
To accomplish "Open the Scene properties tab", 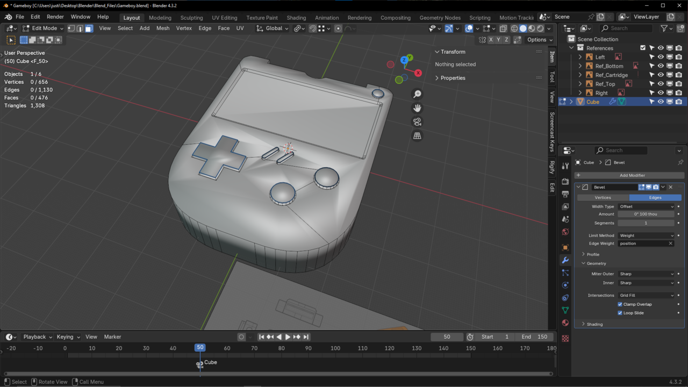I will [565, 219].
